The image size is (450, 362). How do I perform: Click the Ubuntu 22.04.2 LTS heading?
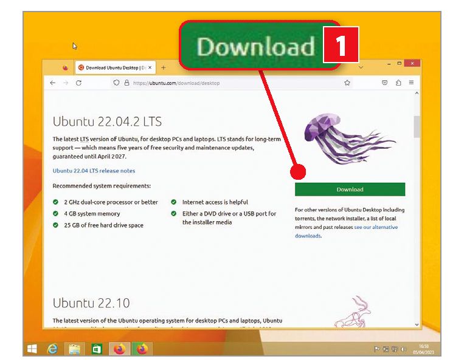click(107, 121)
